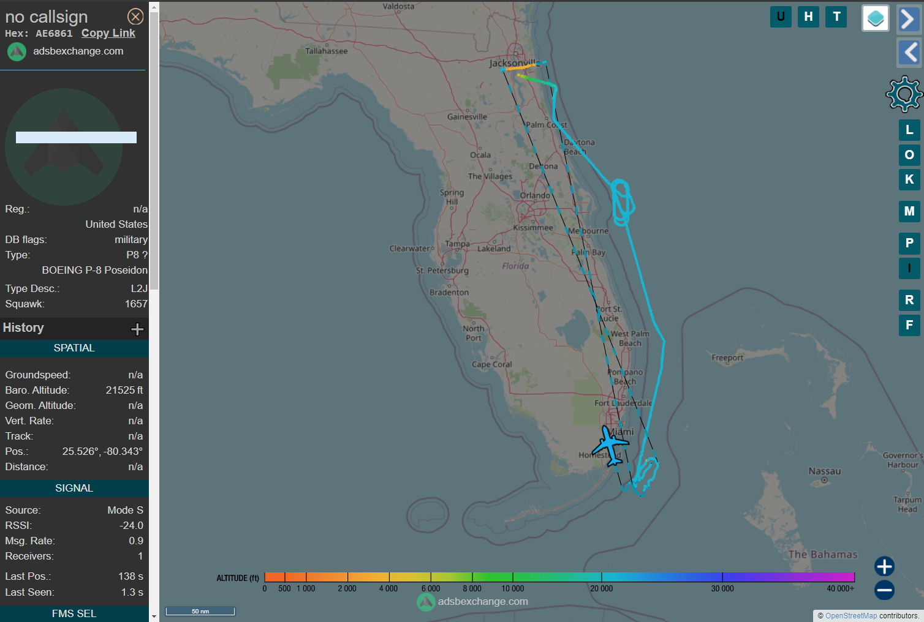Click the Nassau label on map
Screen dimensions: 924x622
(x=825, y=471)
